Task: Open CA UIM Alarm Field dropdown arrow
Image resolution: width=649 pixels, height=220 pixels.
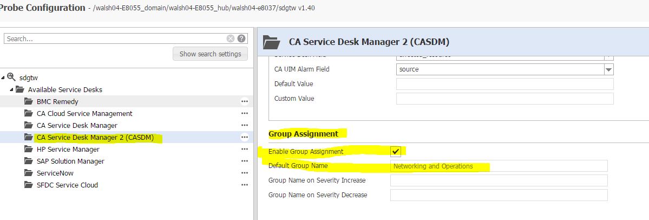Action: 608,69
